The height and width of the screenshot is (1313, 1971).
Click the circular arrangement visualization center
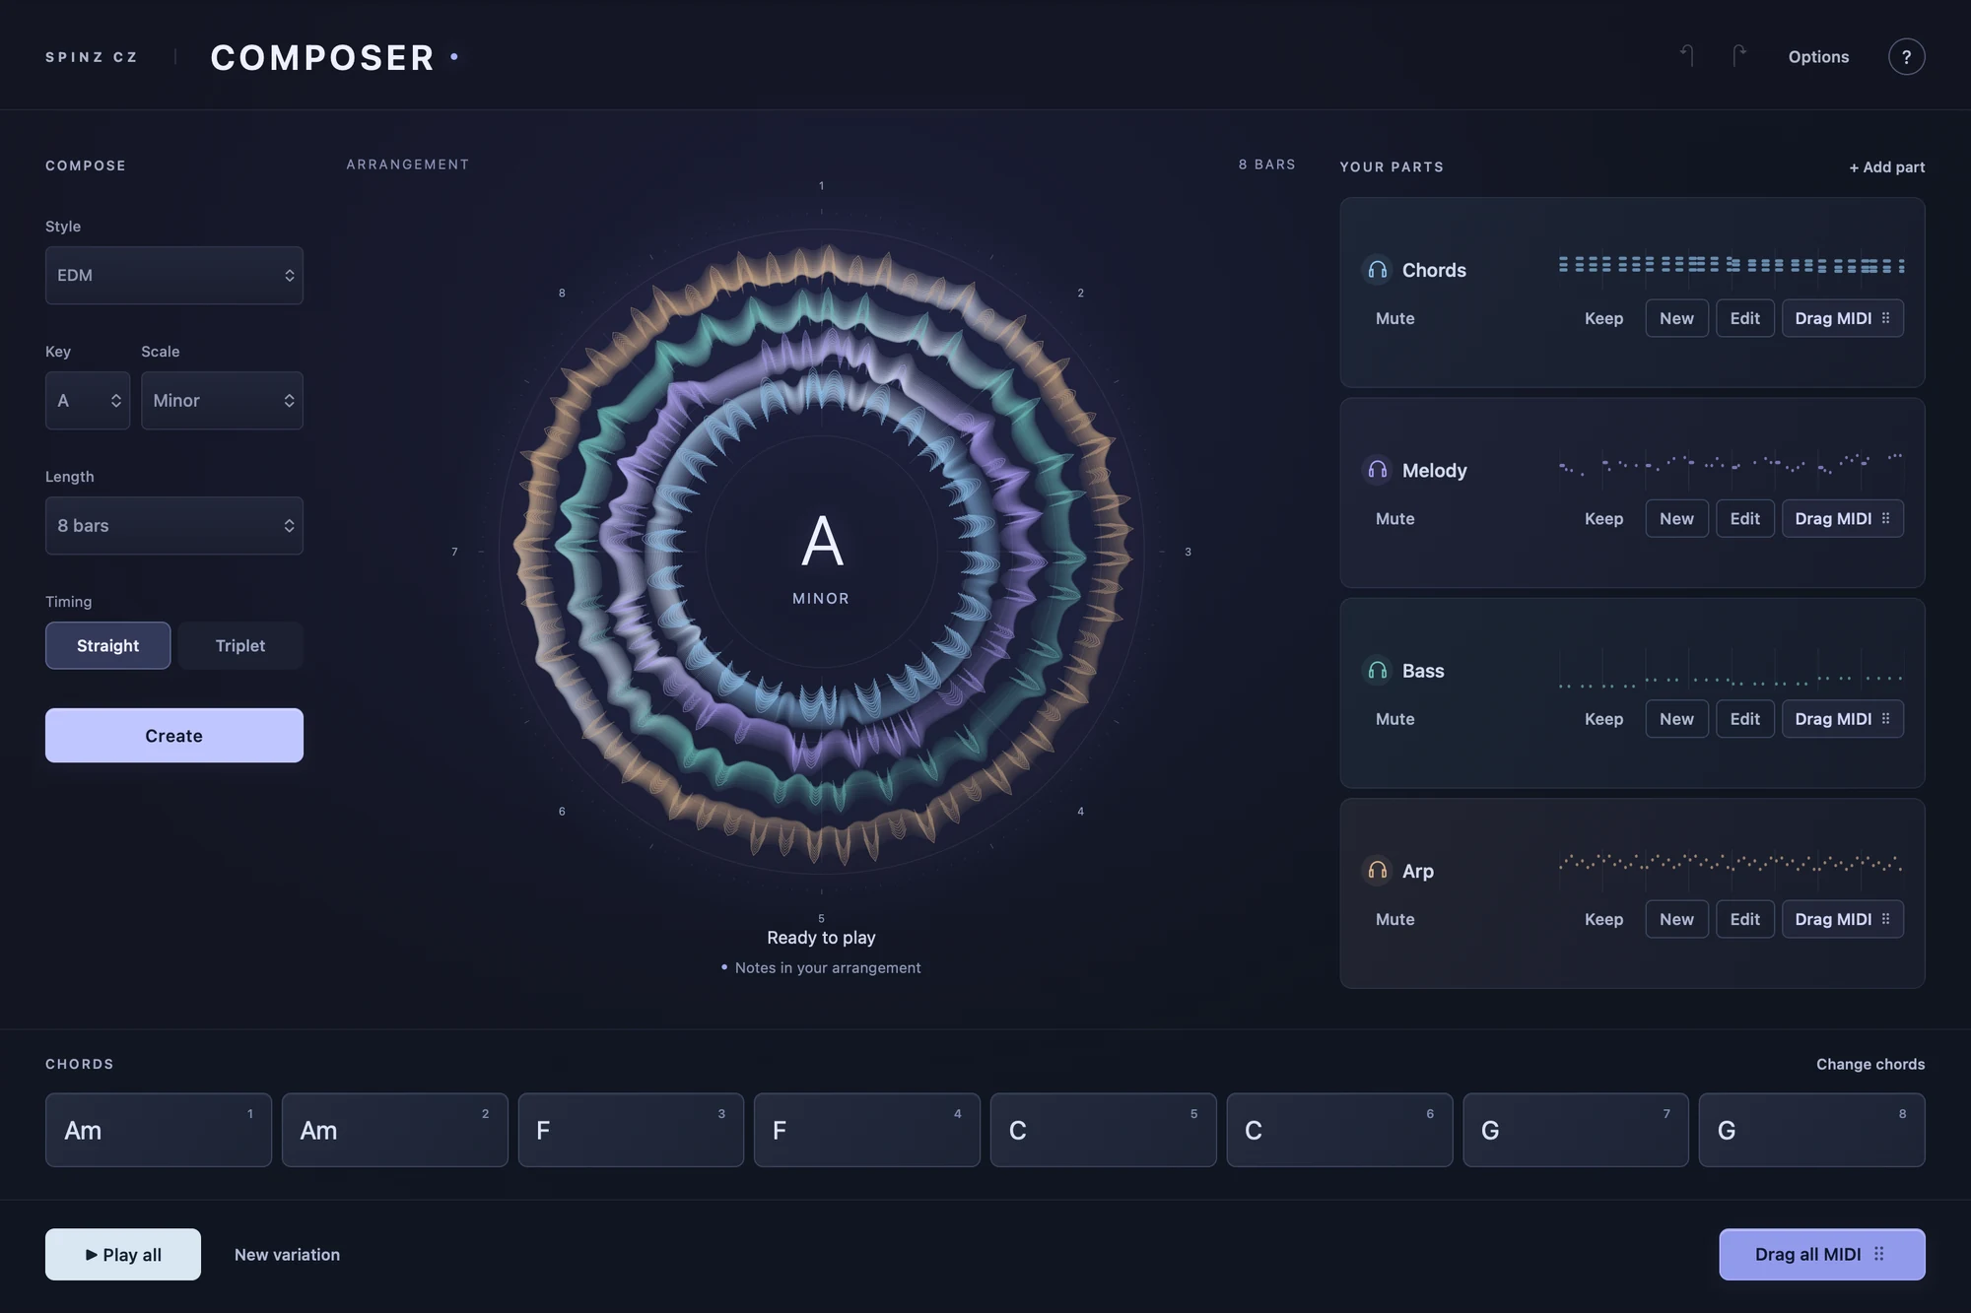pos(821,552)
